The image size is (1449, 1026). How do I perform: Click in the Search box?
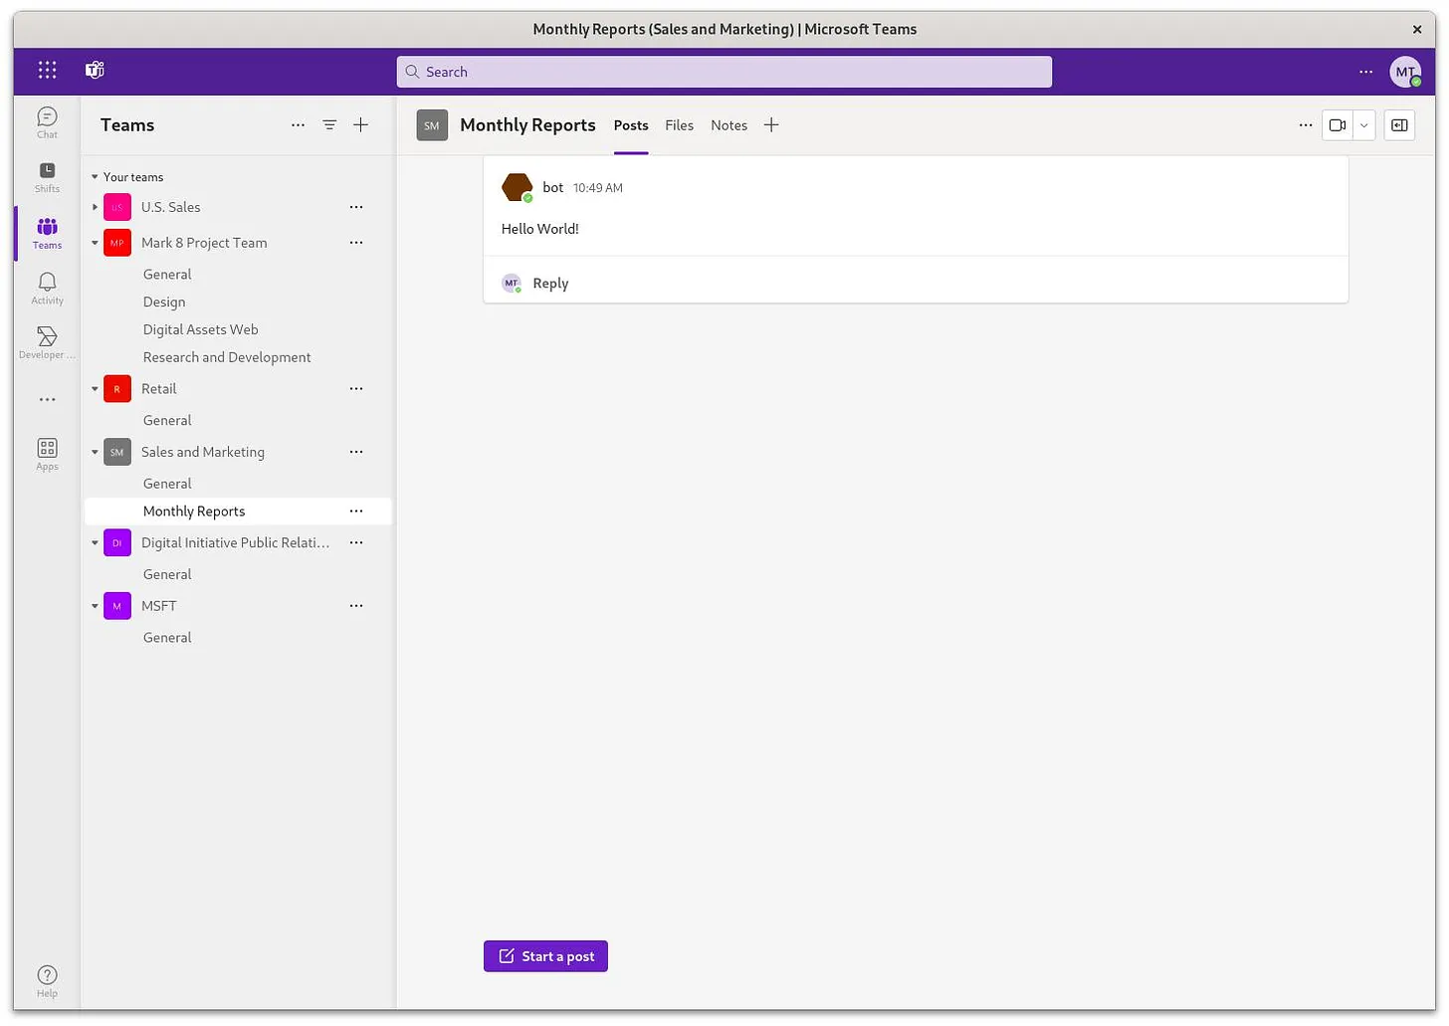click(724, 72)
